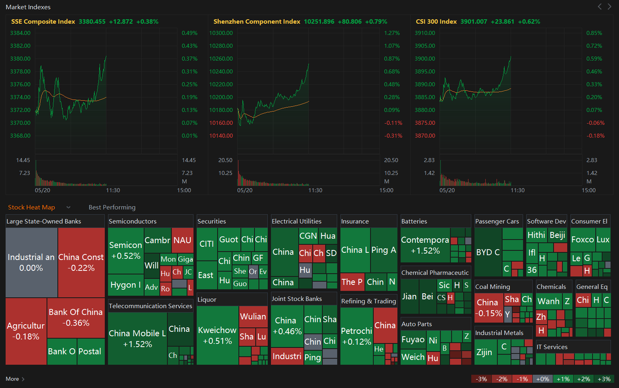The height and width of the screenshot is (388, 619).
Task: Click the +2% legend swatch
Action: click(583, 379)
